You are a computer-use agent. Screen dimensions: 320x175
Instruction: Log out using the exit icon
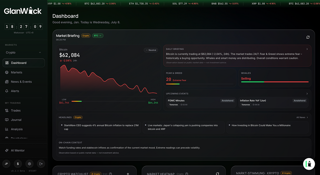[x=41, y=164]
